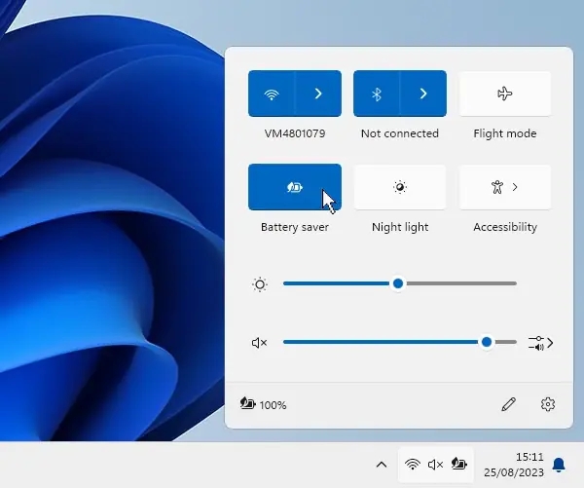Expand Wi-Fi network list arrow
This screenshot has height=488, width=584.
pos(318,94)
